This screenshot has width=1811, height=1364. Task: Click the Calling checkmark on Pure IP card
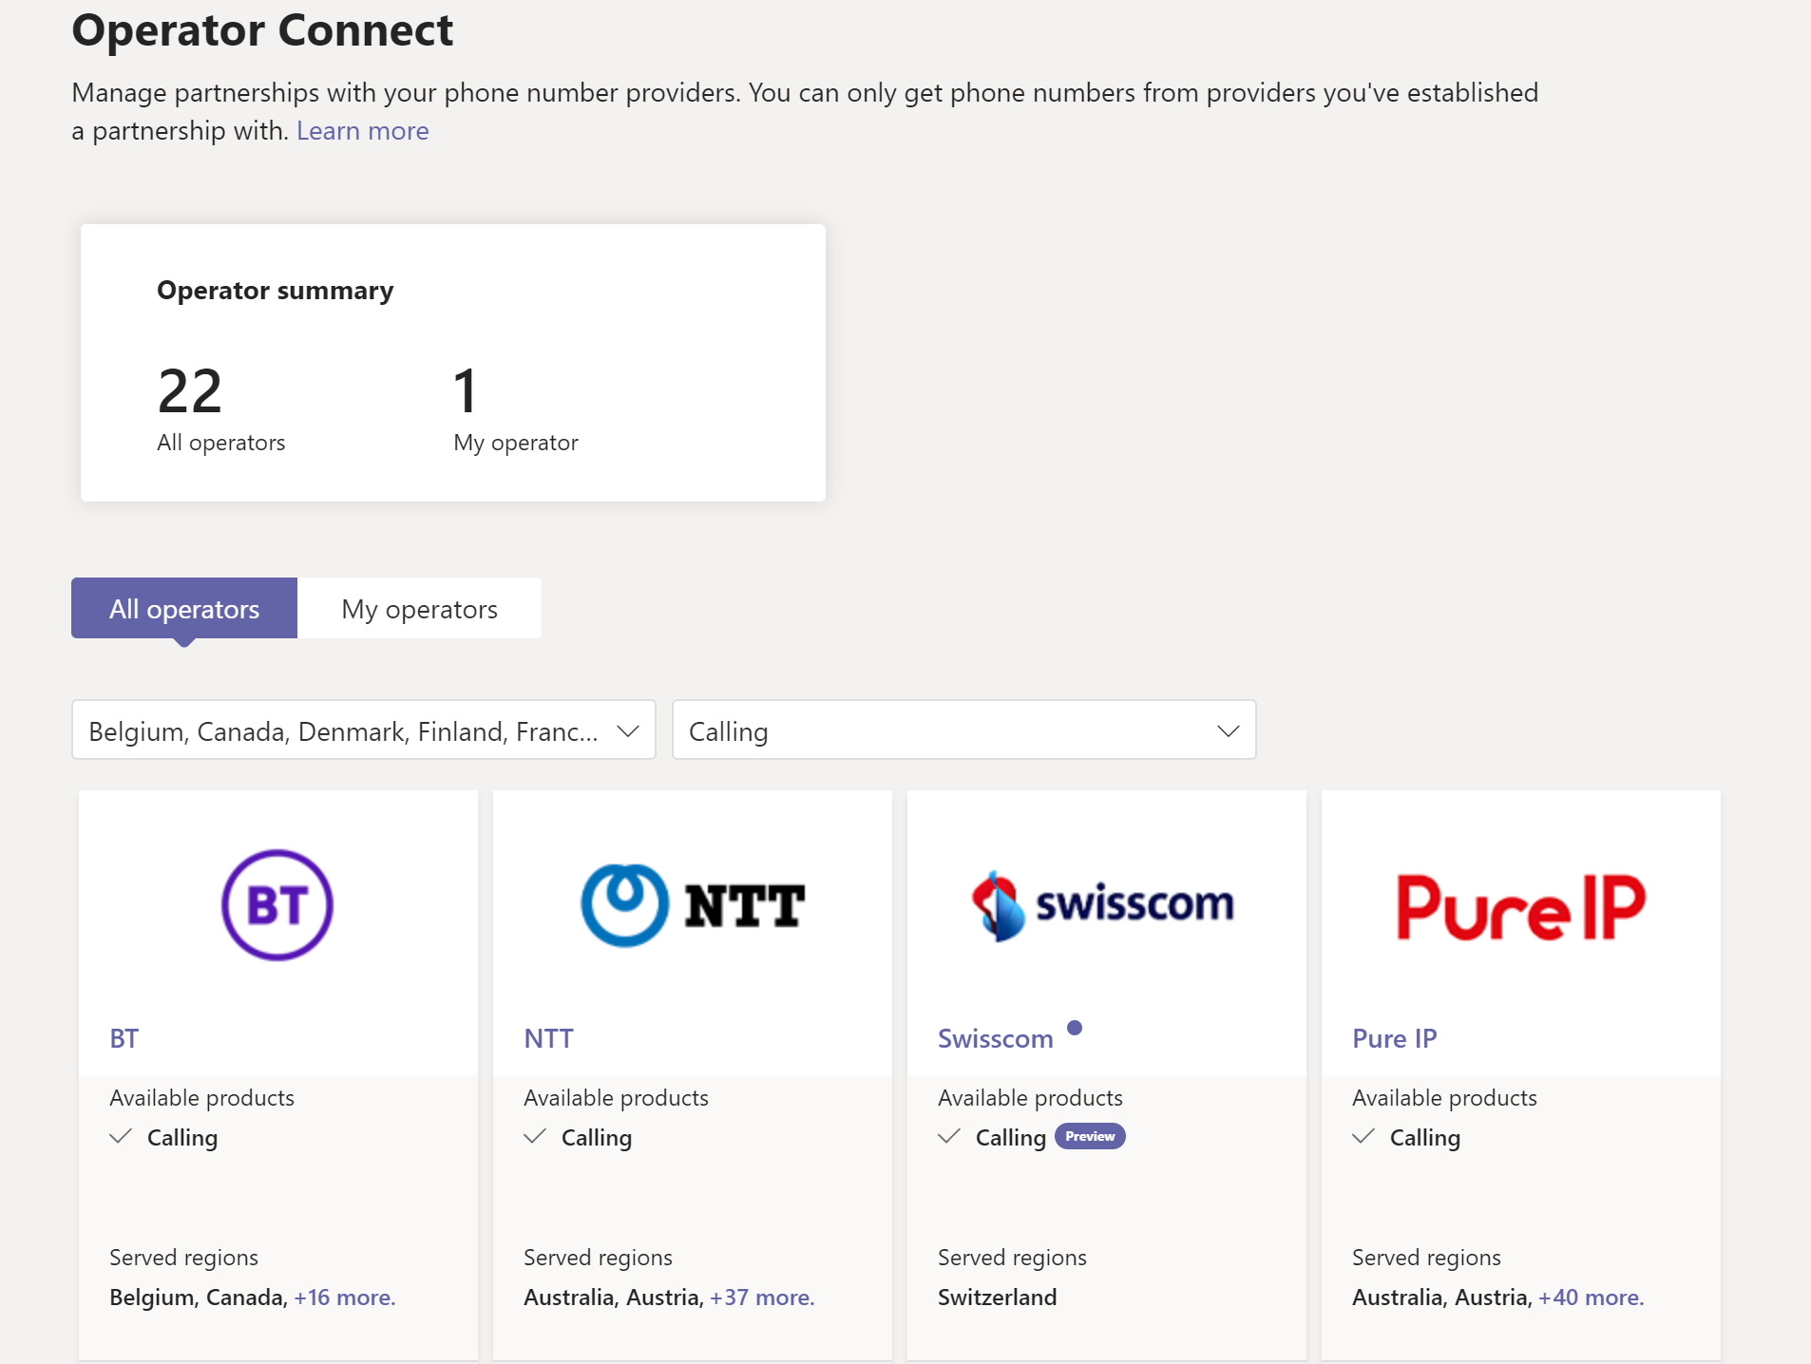pyautogui.click(x=1363, y=1137)
